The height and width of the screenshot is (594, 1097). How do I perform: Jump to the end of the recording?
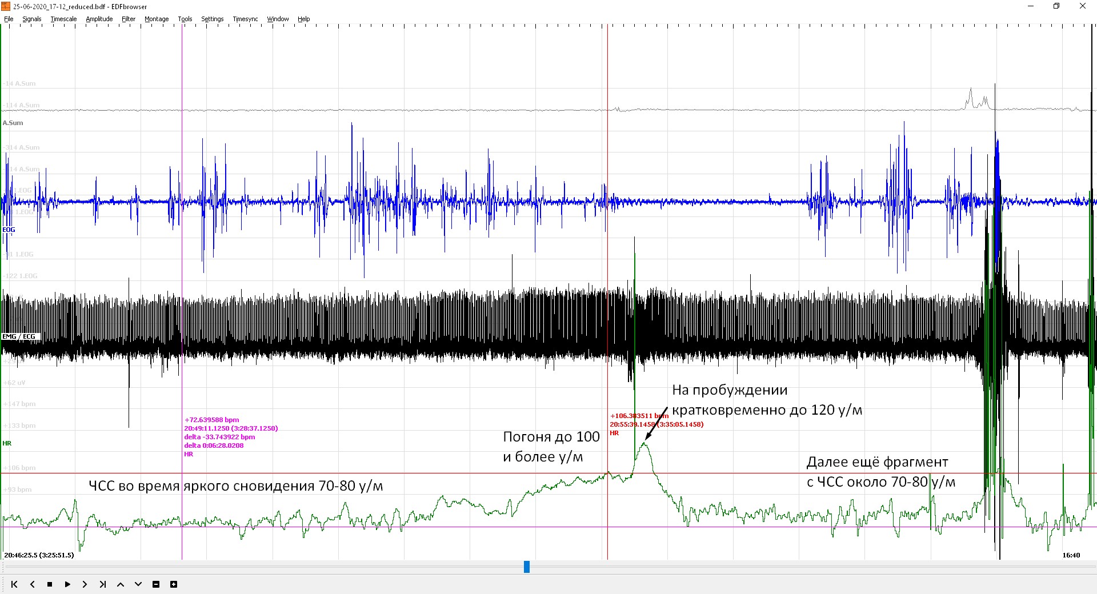[x=103, y=584]
